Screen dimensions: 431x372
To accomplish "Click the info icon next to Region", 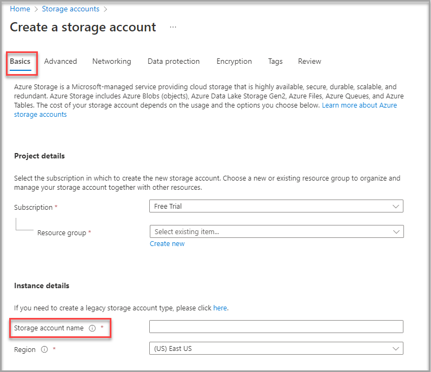I will click(x=44, y=350).
